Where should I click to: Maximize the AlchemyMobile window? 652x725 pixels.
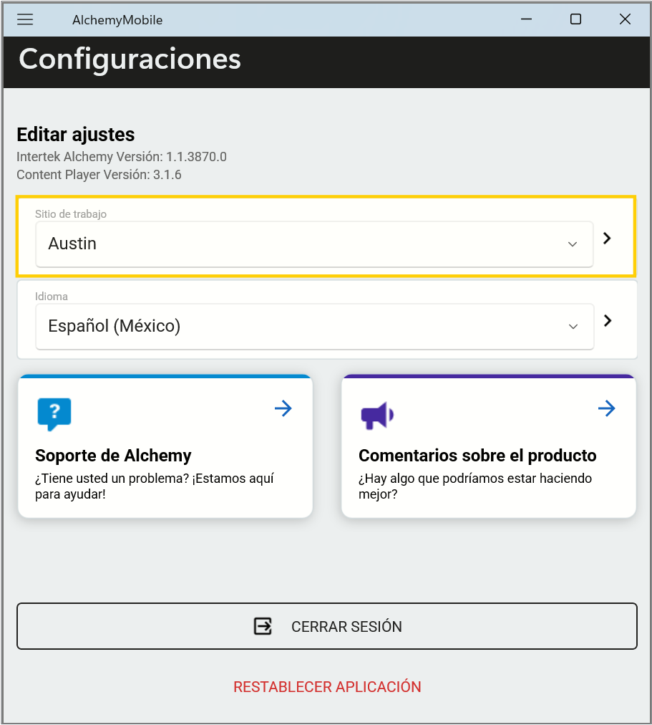coord(575,19)
